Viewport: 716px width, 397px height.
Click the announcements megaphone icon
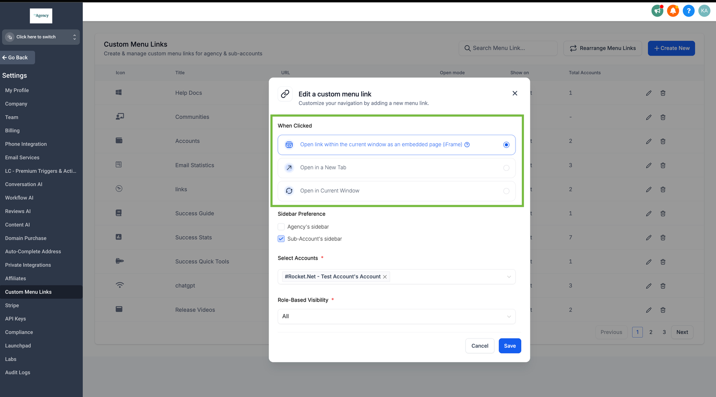(x=657, y=11)
